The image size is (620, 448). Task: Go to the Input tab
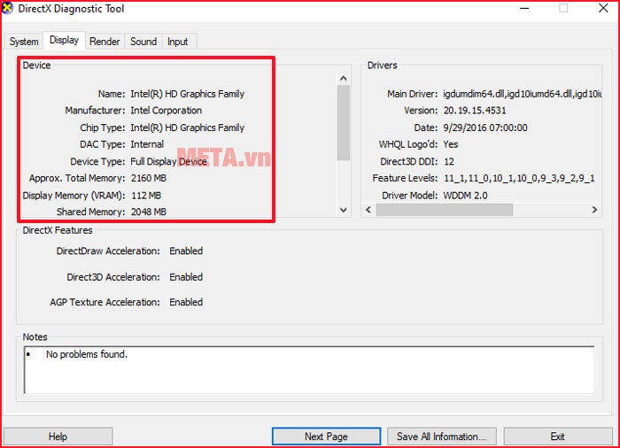[177, 42]
